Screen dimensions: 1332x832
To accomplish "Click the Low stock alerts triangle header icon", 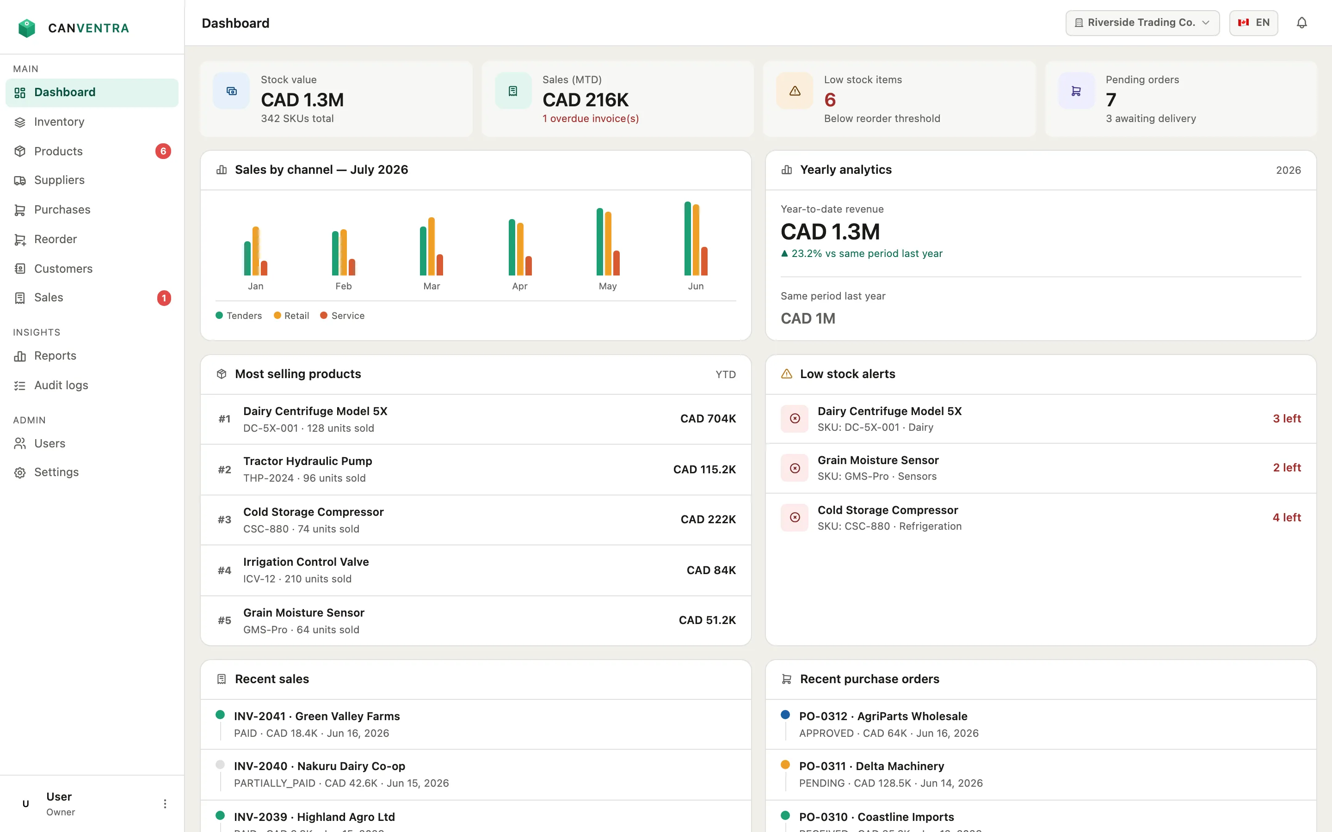I will 787,374.
